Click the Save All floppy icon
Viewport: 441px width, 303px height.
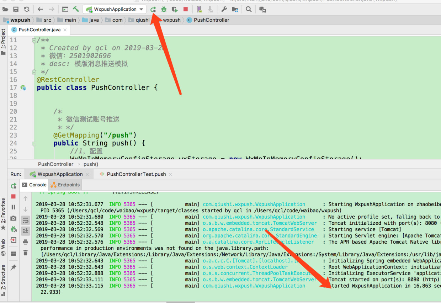pyautogui.click(x=16, y=9)
